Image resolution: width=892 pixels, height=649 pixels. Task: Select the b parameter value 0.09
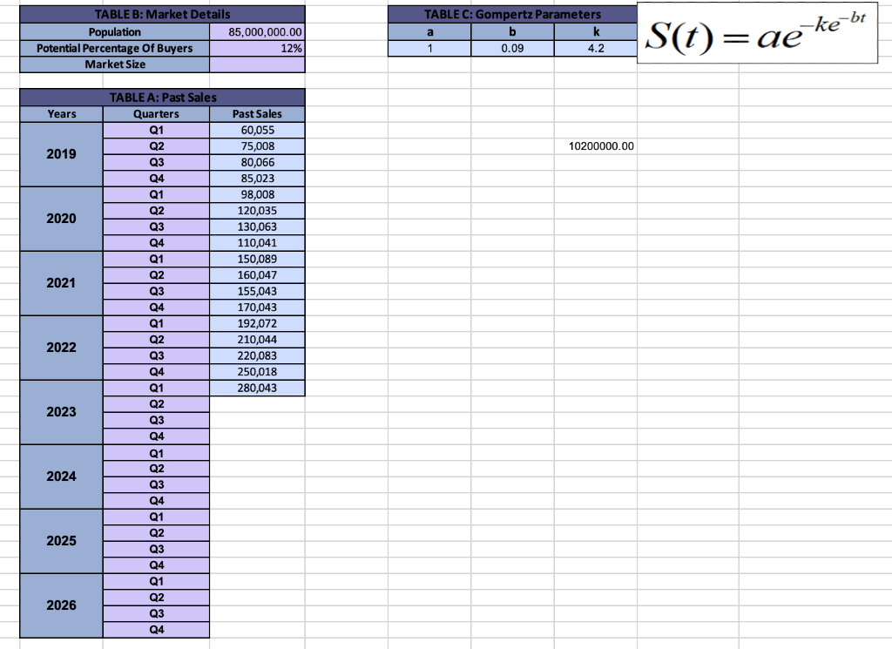[x=512, y=47]
